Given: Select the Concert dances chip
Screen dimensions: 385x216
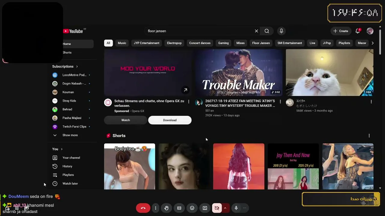Looking at the screenshot, I should tap(200, 43).
